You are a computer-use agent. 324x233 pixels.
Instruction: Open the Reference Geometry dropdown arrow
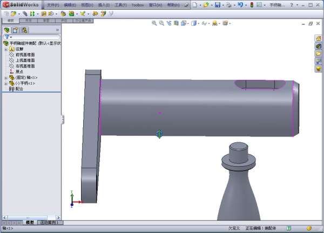point(88,14)
